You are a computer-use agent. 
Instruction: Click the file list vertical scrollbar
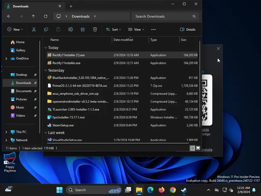pyautogui.click(x=200, y=84)
